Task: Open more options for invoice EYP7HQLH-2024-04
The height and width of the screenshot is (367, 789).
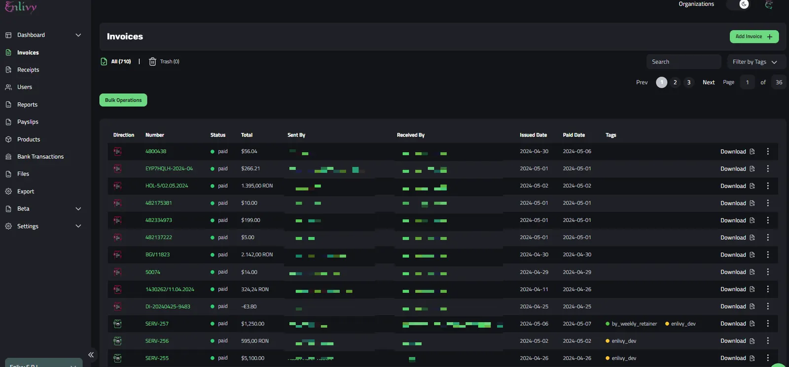Action: [x=768, y=169]
